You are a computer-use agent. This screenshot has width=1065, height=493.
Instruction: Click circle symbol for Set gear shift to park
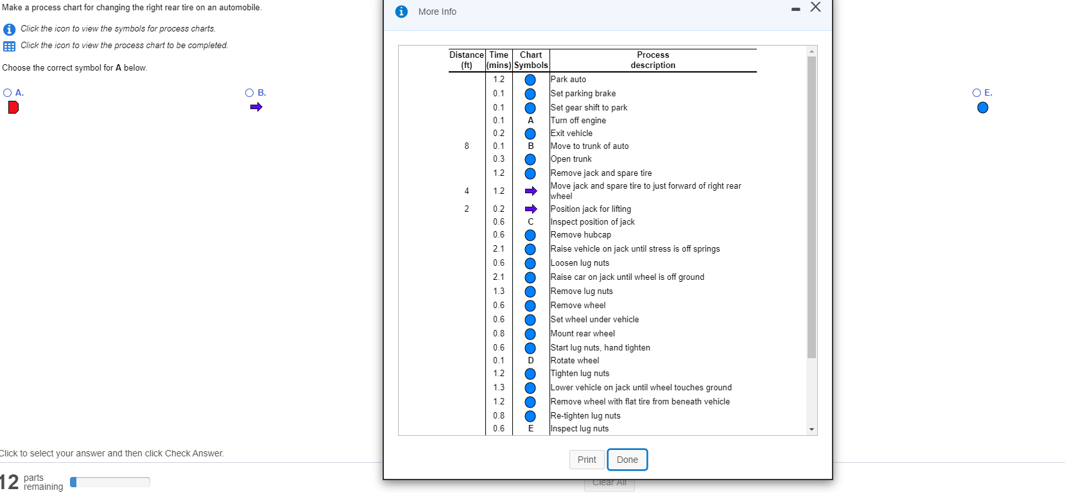click(530, 108)
